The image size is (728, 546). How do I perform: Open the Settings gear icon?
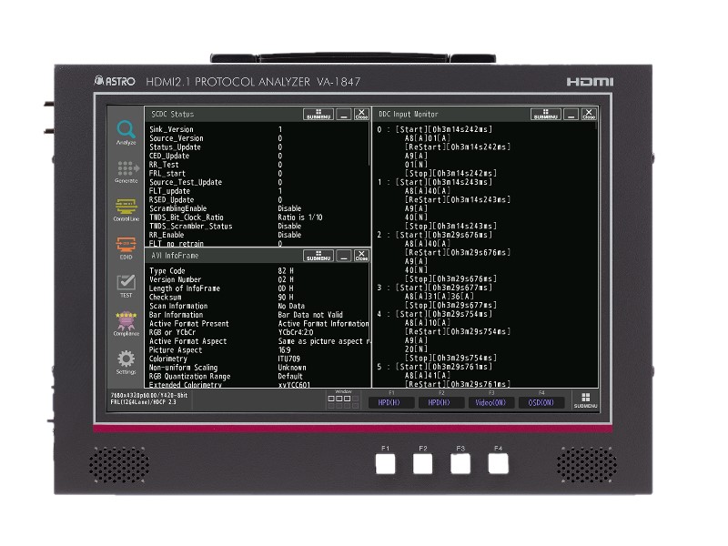click(x=126, y=362)
